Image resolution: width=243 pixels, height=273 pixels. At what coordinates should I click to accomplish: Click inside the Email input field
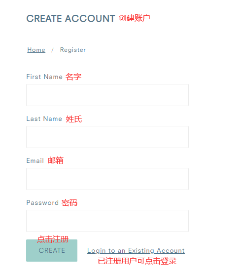pyautogui.click(x=107, y=179)
